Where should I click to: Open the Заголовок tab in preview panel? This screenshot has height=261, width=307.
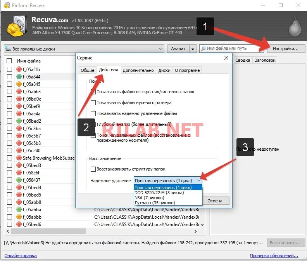coord(265,60)
